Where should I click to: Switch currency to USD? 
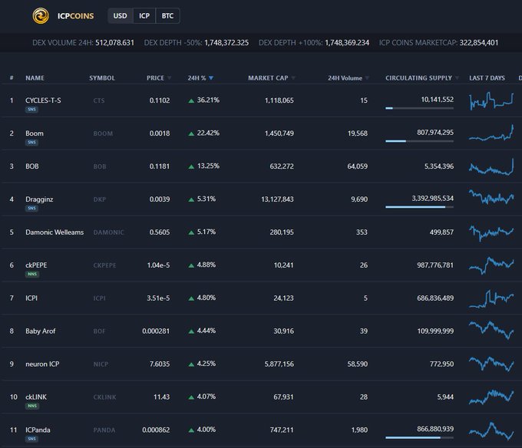[x=121, y=16]
